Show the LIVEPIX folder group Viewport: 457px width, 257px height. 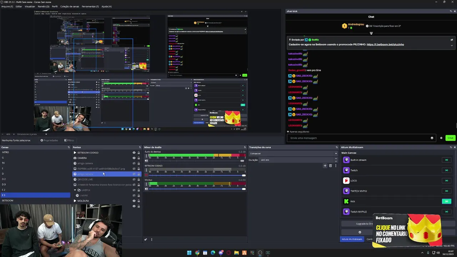click(134, 190)
